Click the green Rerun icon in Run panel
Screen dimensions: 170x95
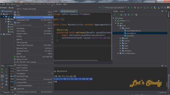pyautogui.click(x=2, y=69)
